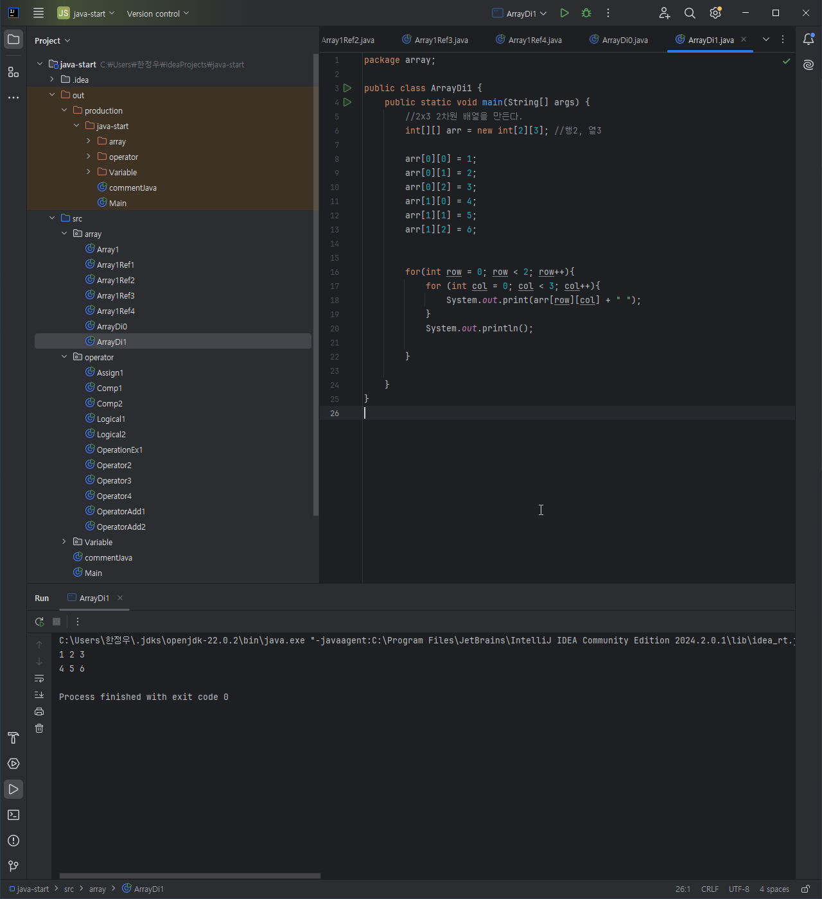
Task: Click 4 spaces indent setting
Action: (774, 889)
